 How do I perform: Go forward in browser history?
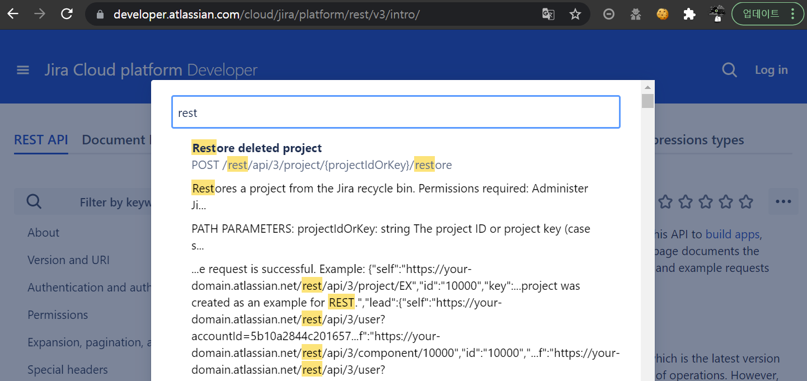tap(40, 14)
